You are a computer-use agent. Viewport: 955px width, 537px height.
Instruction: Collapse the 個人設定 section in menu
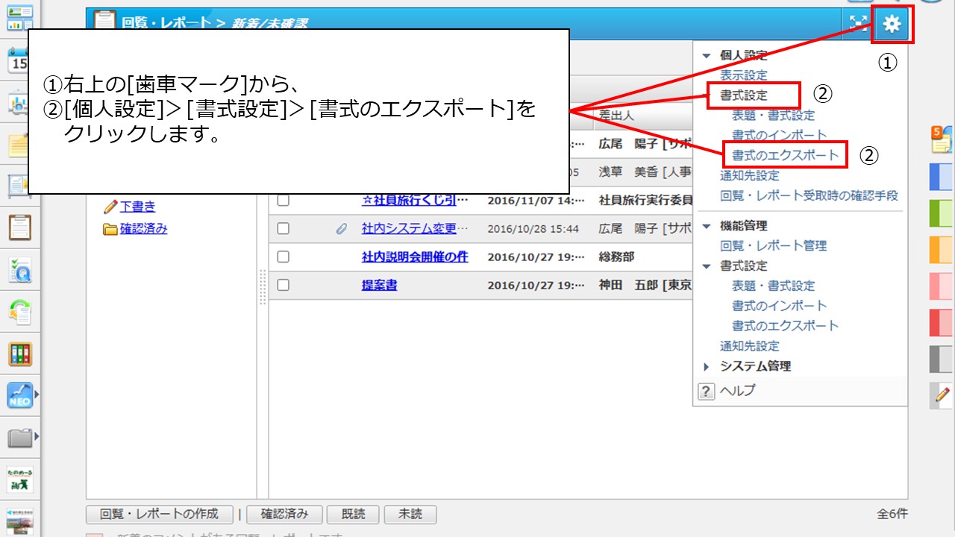pyautogui.click(x=707, y=56)
